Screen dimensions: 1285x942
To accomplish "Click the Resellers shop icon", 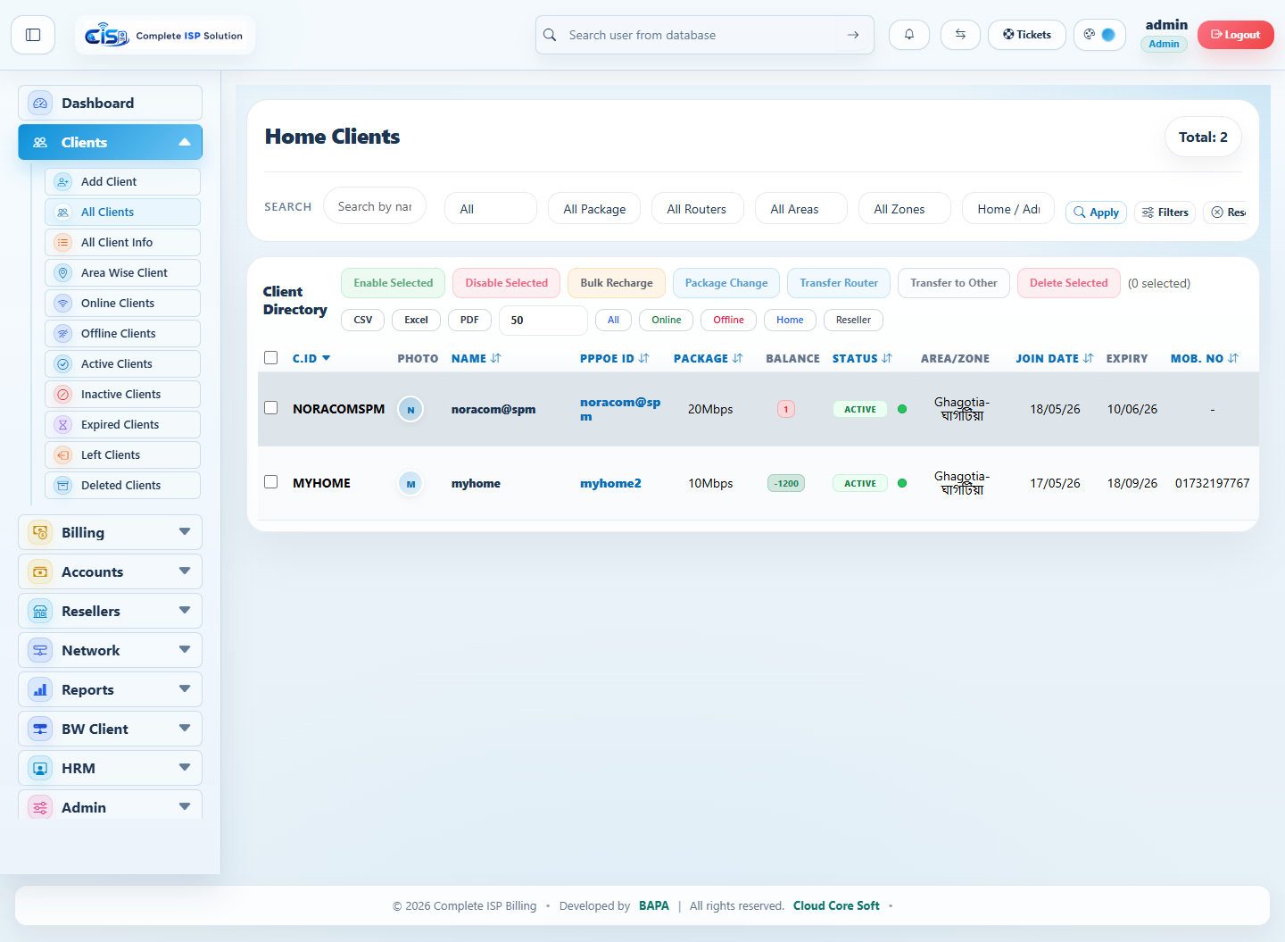I will click(x=40, y=612).
